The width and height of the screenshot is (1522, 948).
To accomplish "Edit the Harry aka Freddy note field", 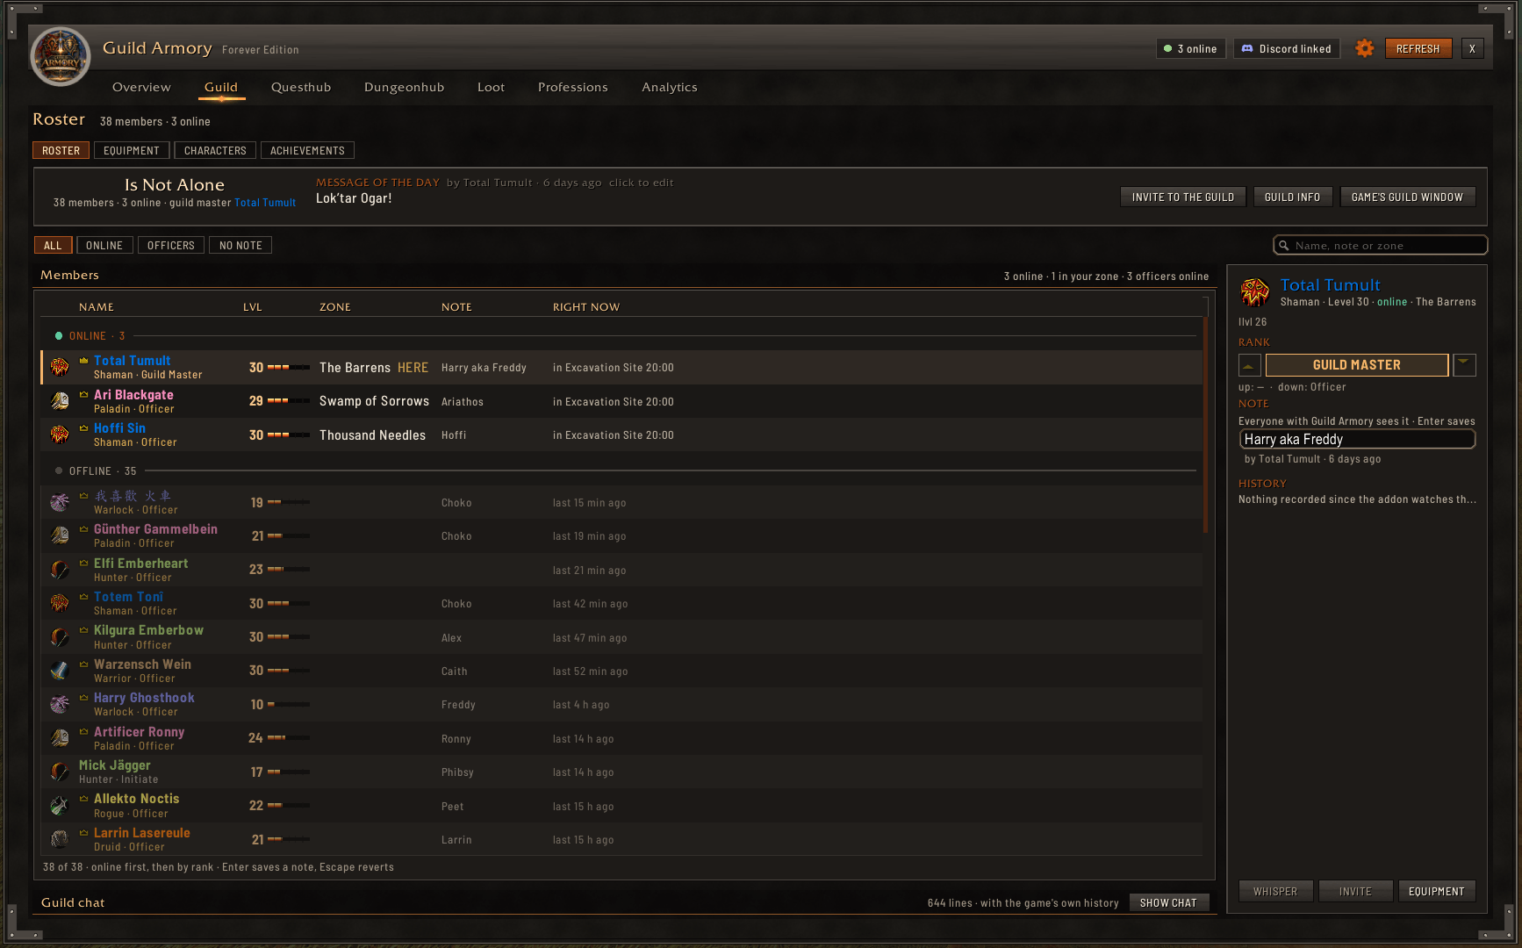I will click(1357, 440).
